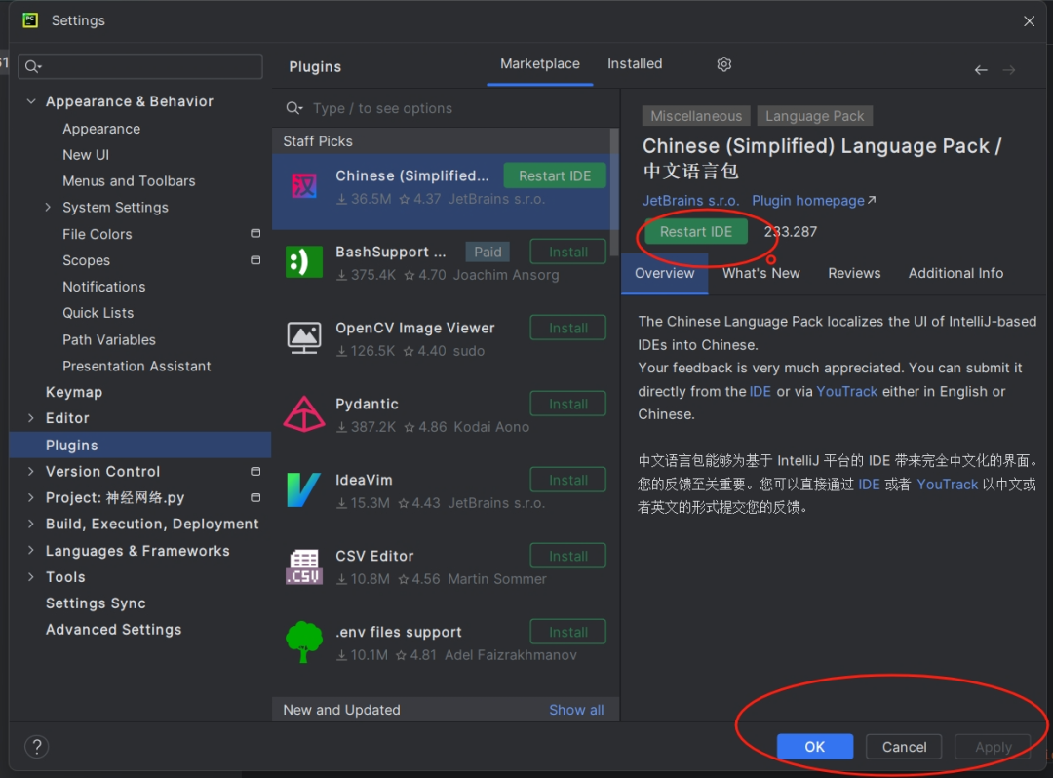Expand the System Settings node

click(x=49, y=208)
